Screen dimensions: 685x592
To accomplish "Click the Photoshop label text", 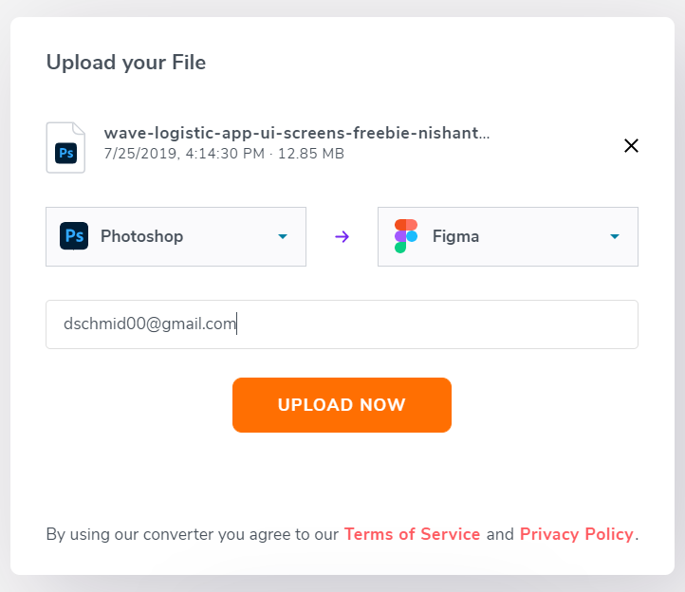I will pyautogui.click(x=142, y=236).
